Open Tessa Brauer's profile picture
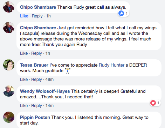Viewport: 165px width, 128px height. [x=9, y=65]
